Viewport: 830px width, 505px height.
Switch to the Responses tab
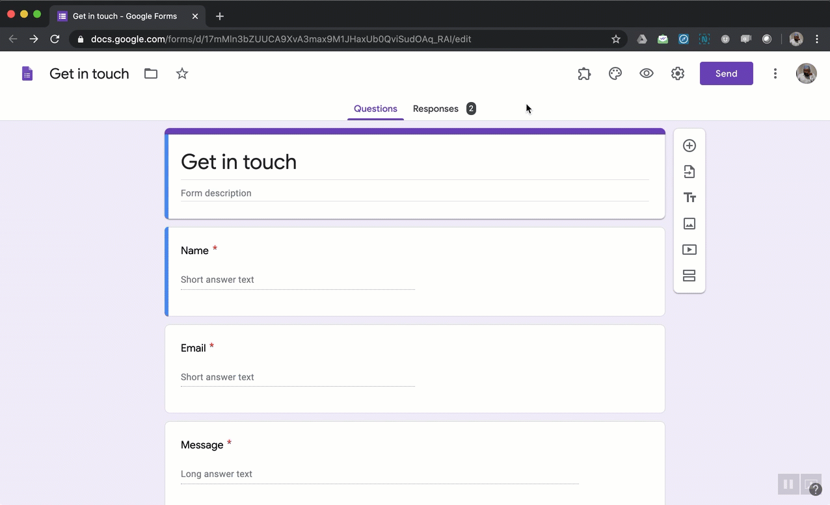[436, 109]
